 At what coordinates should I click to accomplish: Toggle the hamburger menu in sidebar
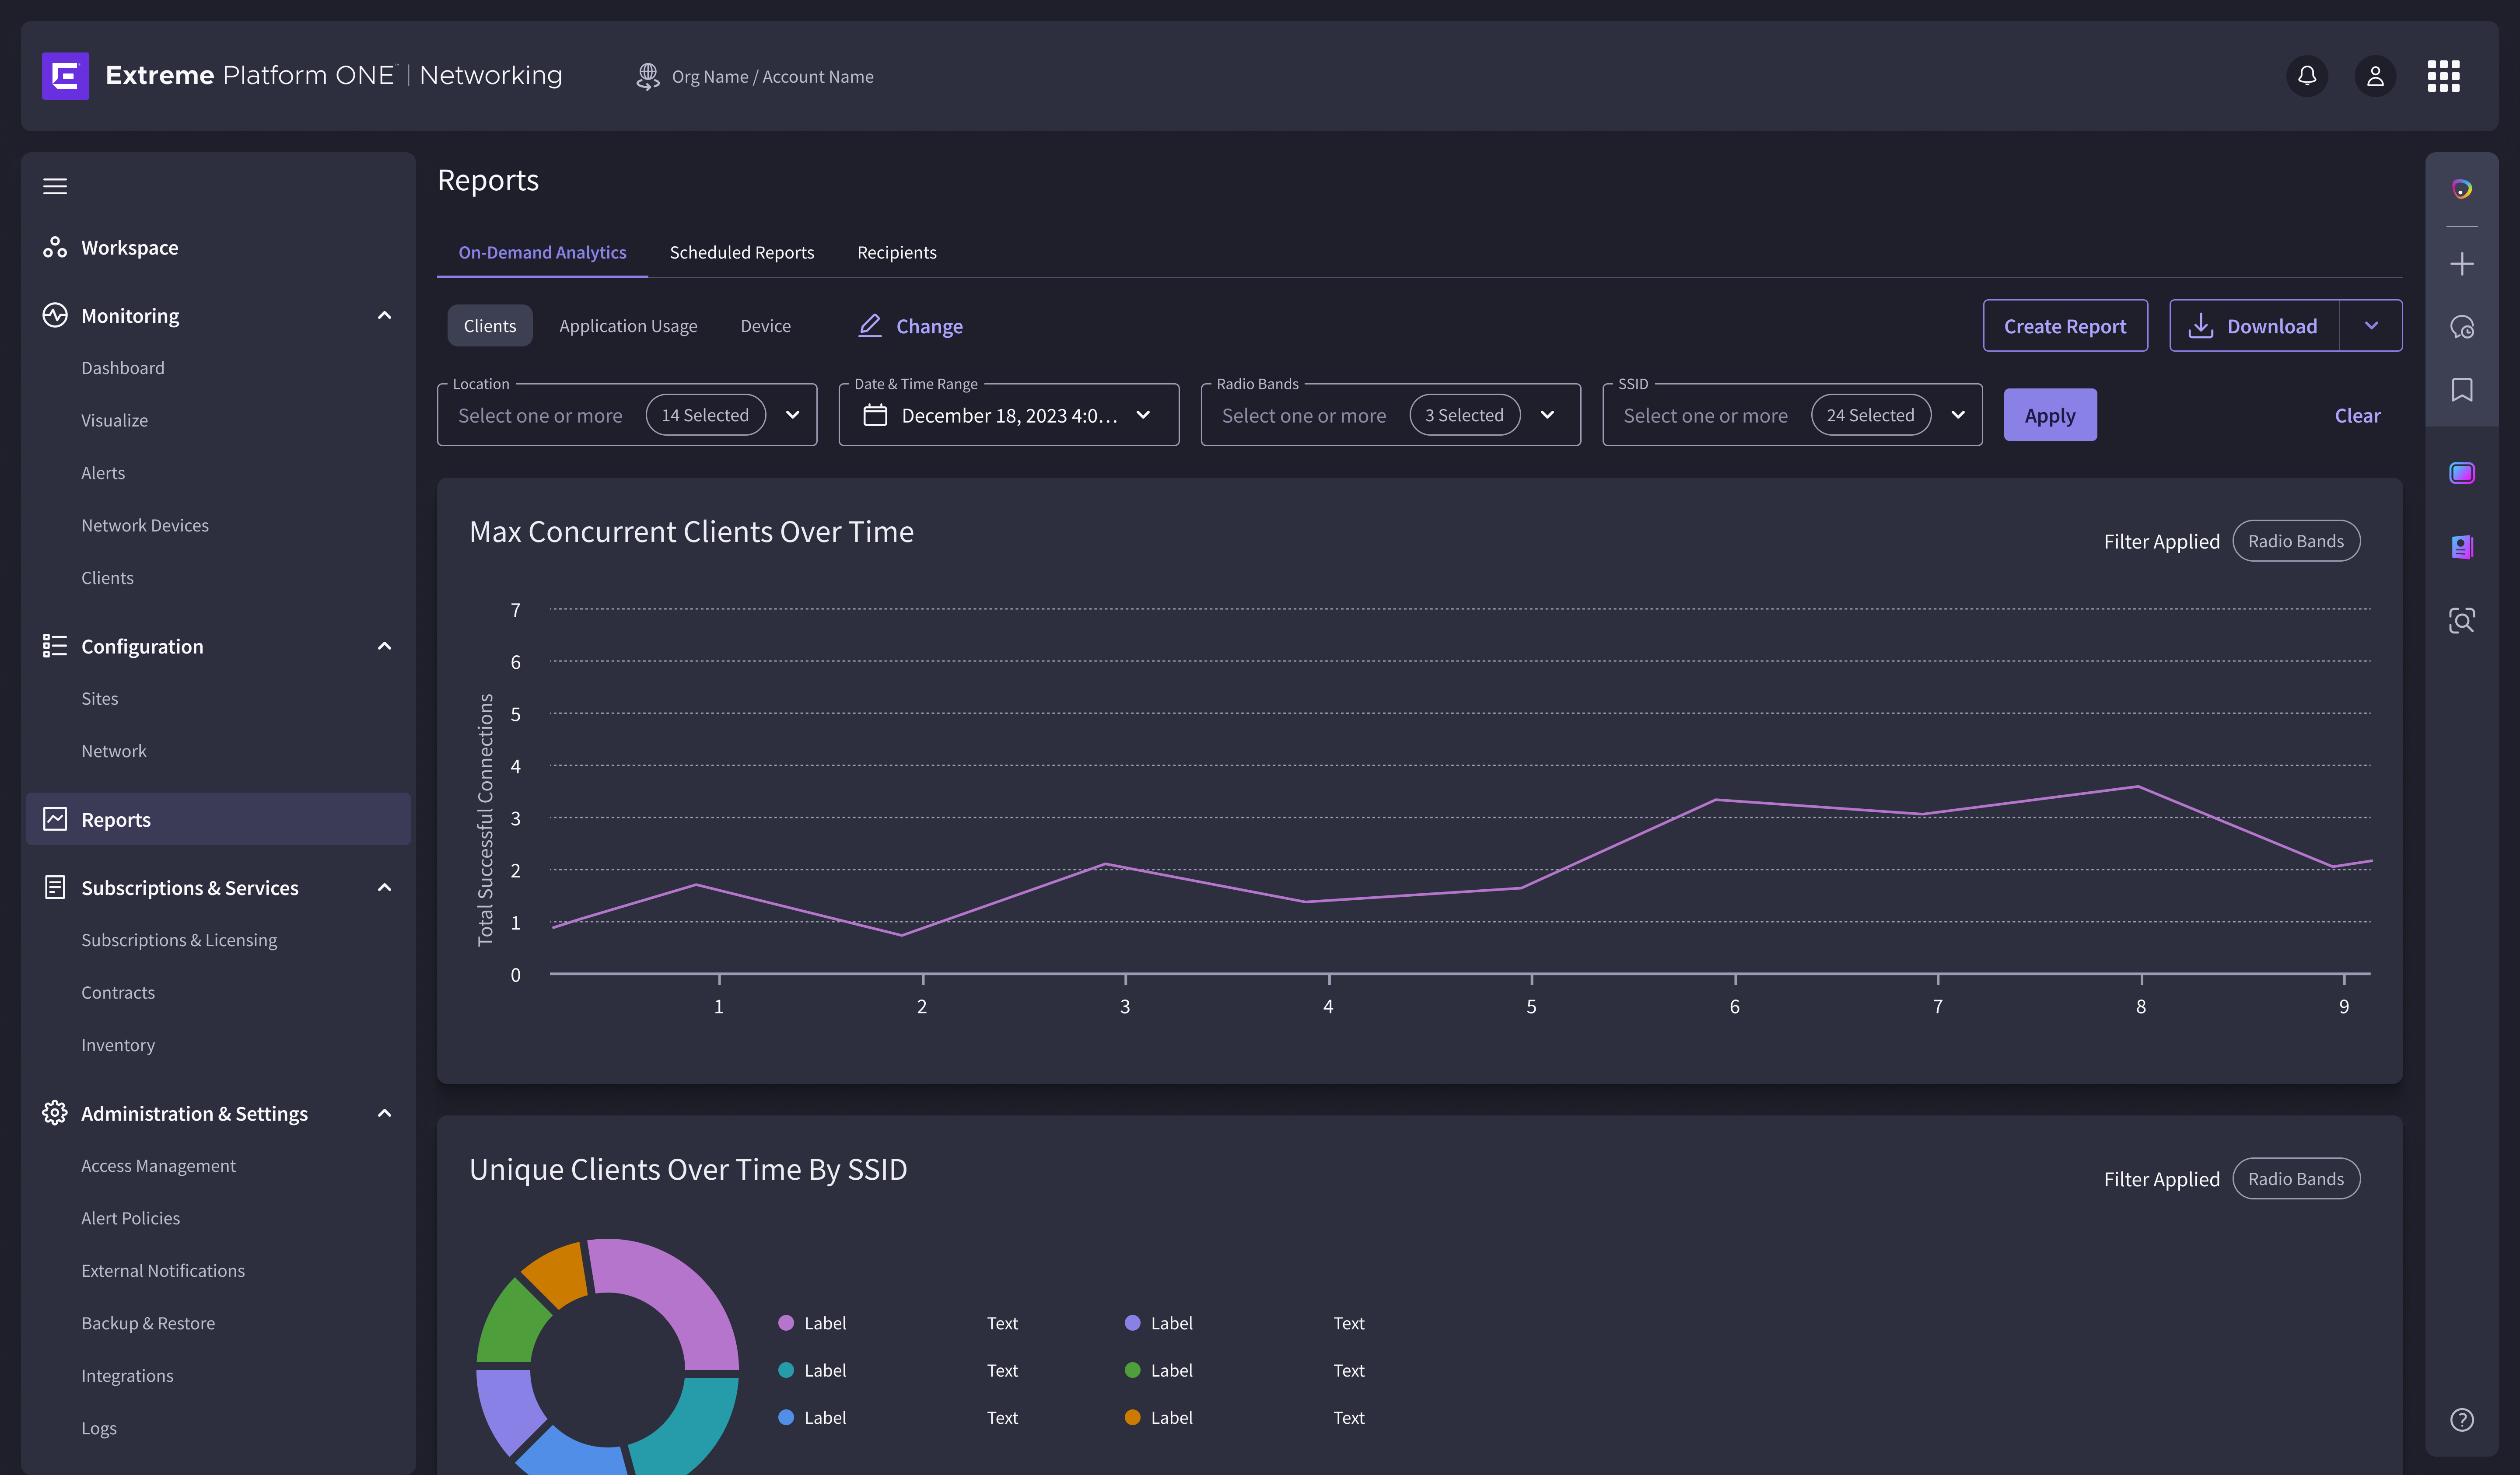[55, 186]
